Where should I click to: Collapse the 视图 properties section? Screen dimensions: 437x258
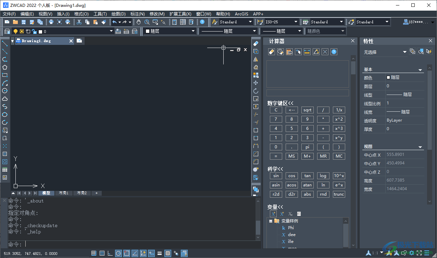pos(420,147)
